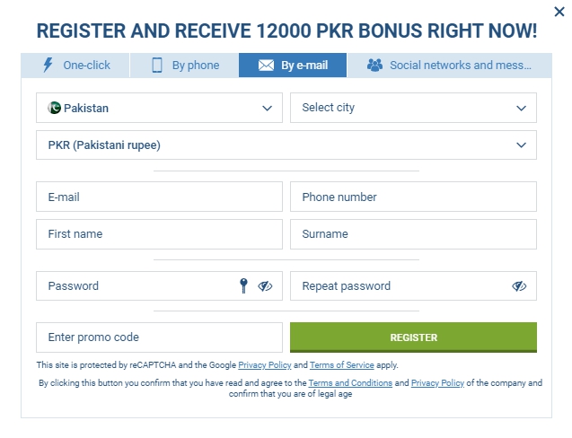Click the envelope icon on By e-mail tab

(266, 66)
